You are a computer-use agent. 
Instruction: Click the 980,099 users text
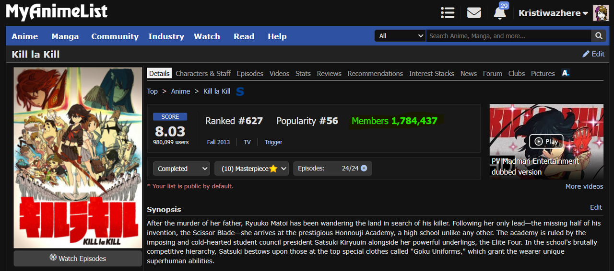(171, 142)
